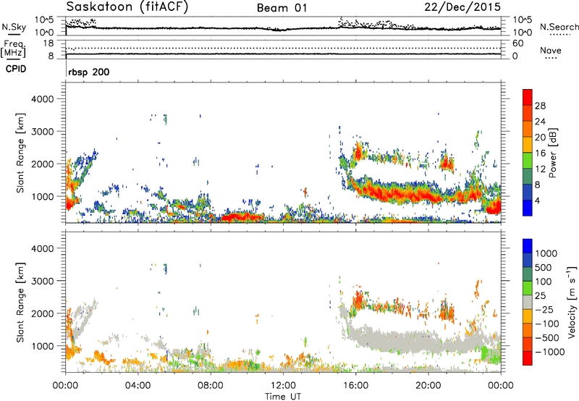Click the 'rbsp 200' control program text
This screenshot has width=579, height=401.
pos(88,72)
